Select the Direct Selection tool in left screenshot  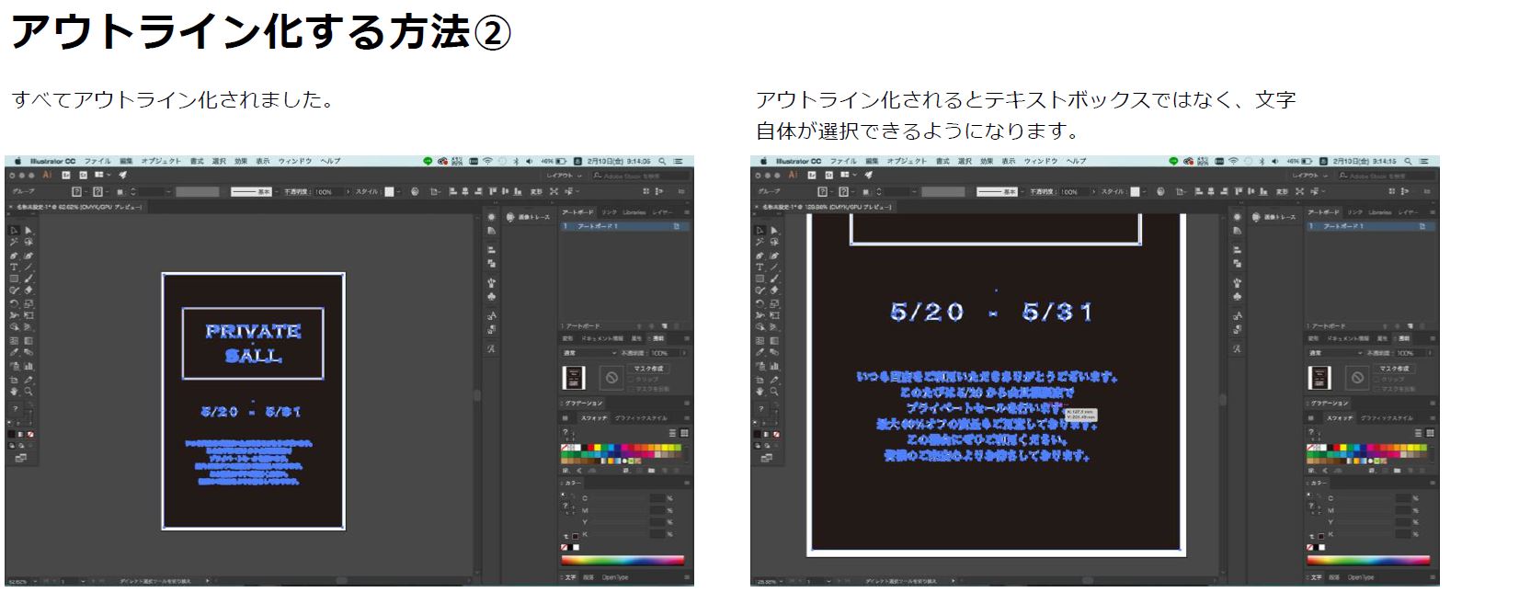pyautogui.click(x=29, y=231)
